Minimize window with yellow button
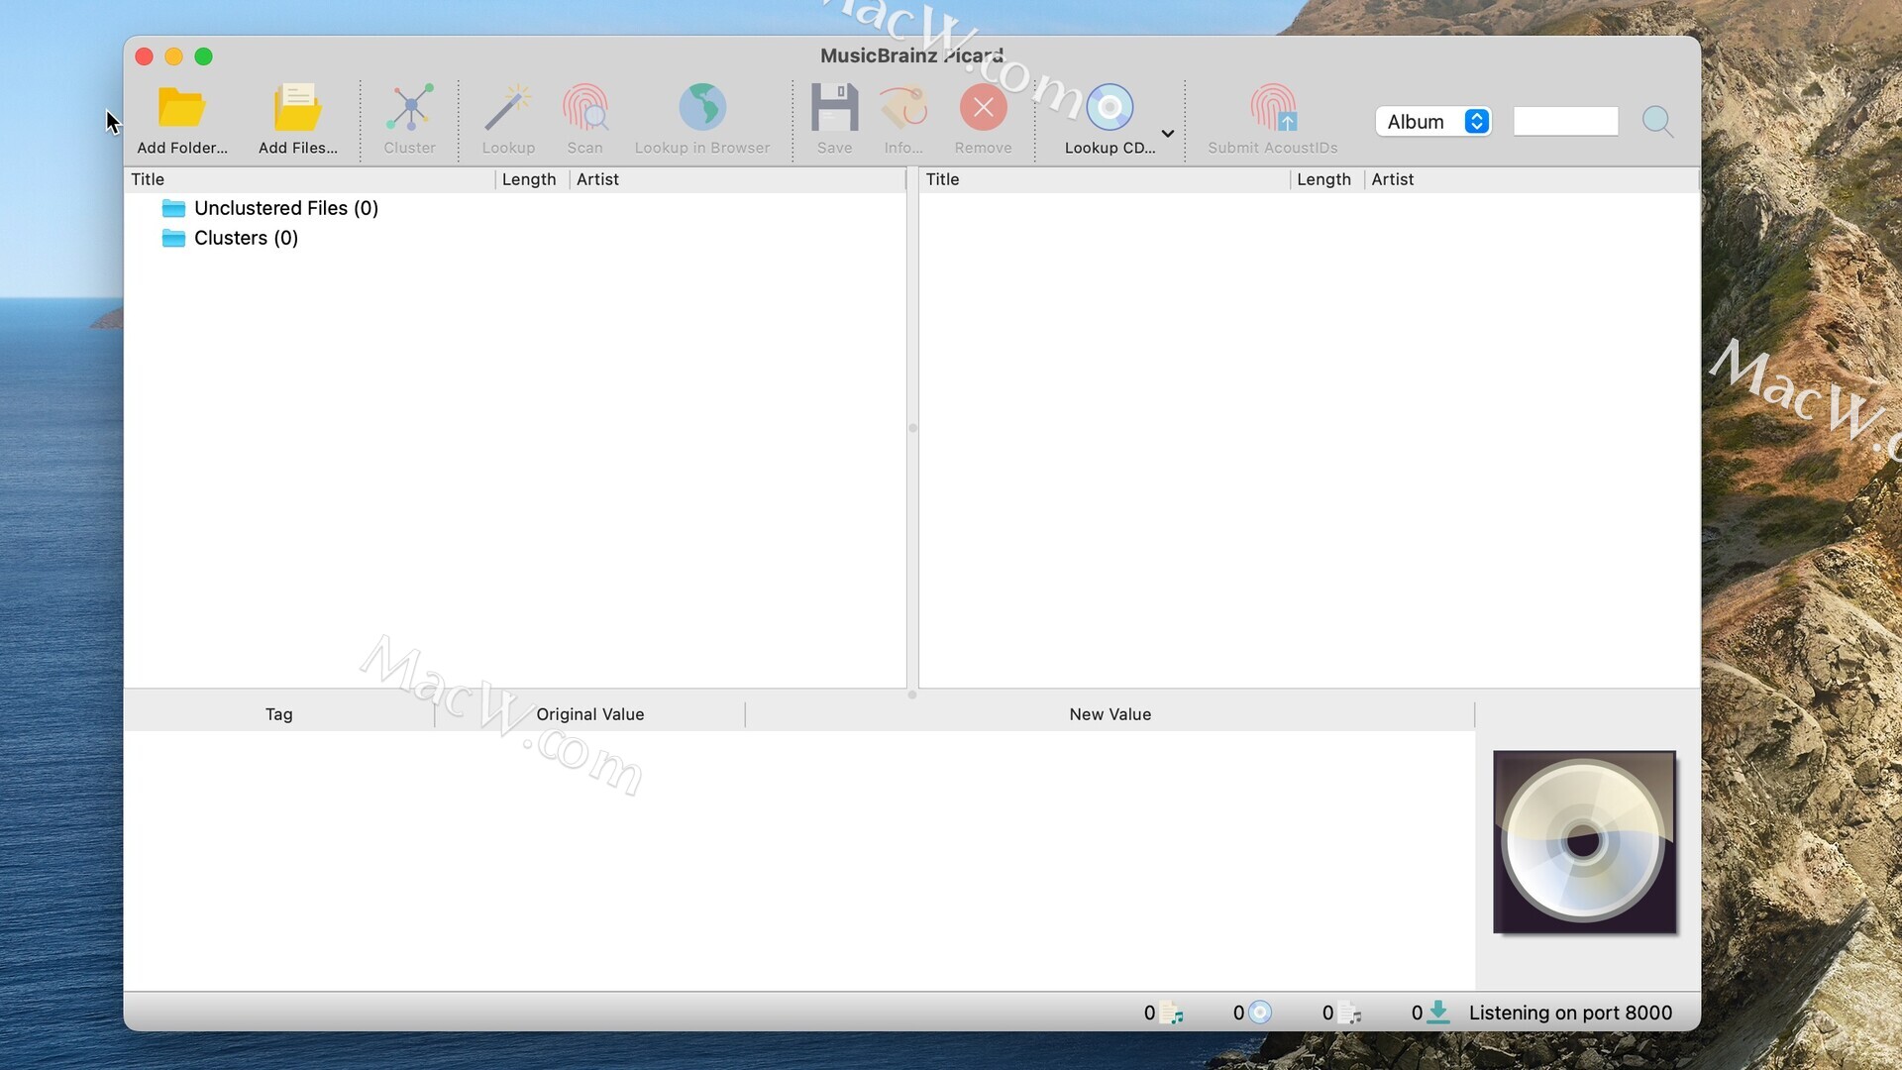The height and width of the screenshot is (1070, 1902). click(173, 56)
